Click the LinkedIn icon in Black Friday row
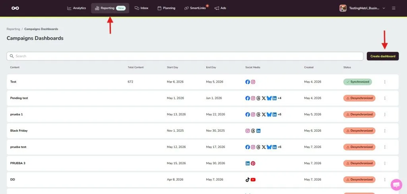Screen dimensions: 407x194 [258, 131]
